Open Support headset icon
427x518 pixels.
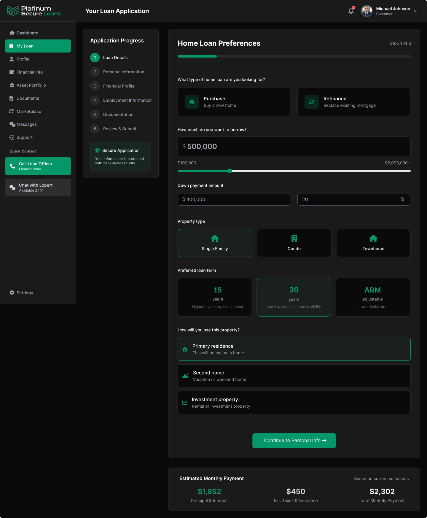click(12, 137)
